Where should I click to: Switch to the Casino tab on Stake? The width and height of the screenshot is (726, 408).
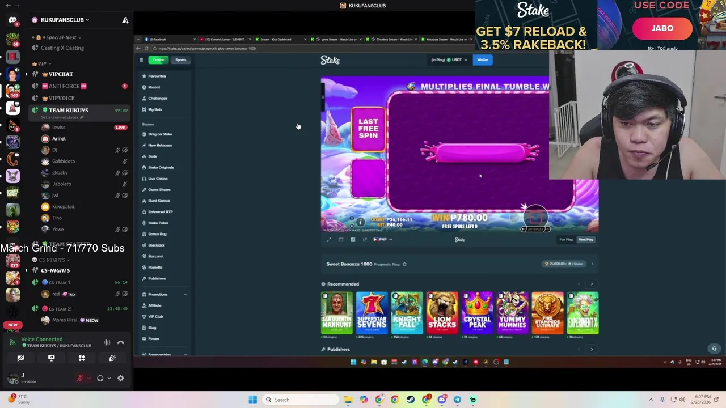click(x=158, y=60)
